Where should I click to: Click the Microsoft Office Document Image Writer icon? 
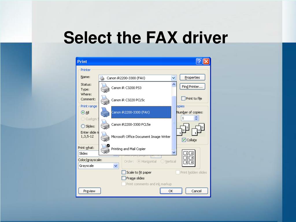click(105, 137)
